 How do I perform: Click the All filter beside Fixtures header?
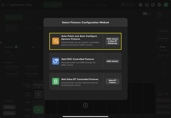33,47
